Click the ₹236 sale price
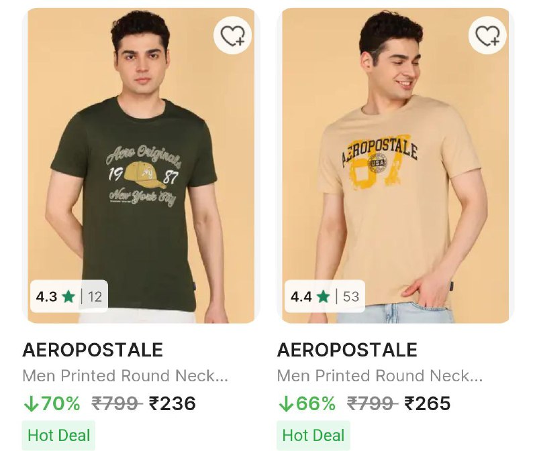Screen dimensions: 537x451 pos(173,403)
